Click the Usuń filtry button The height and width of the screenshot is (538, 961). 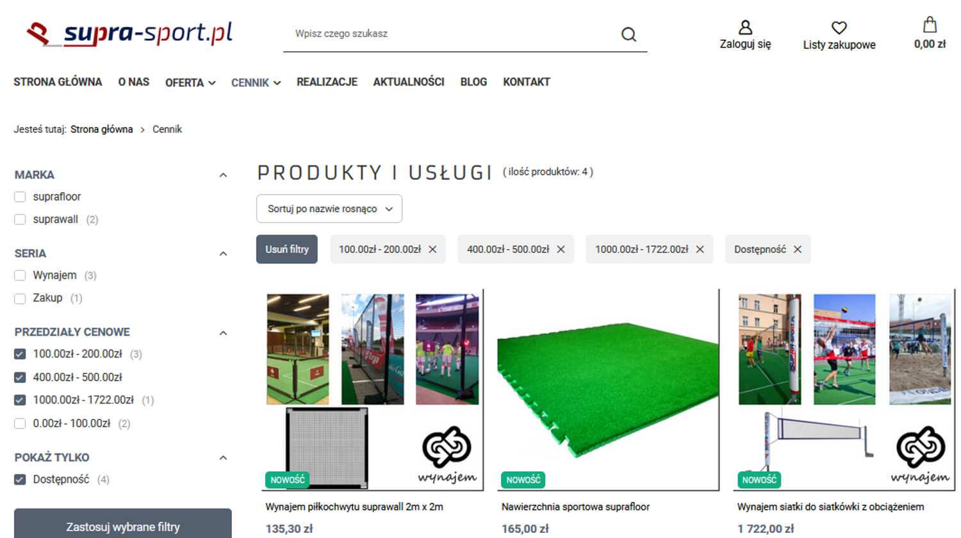[287, 249]
